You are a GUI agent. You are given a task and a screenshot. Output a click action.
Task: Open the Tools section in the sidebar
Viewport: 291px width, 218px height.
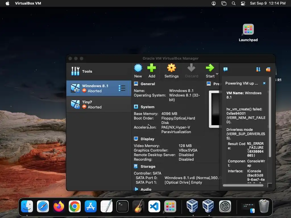99,71
